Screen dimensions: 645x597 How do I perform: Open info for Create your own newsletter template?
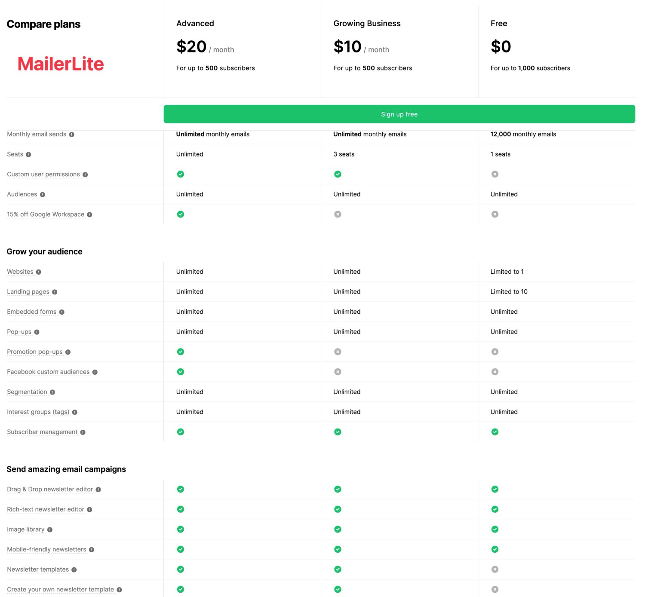click(x=120, y=590)
